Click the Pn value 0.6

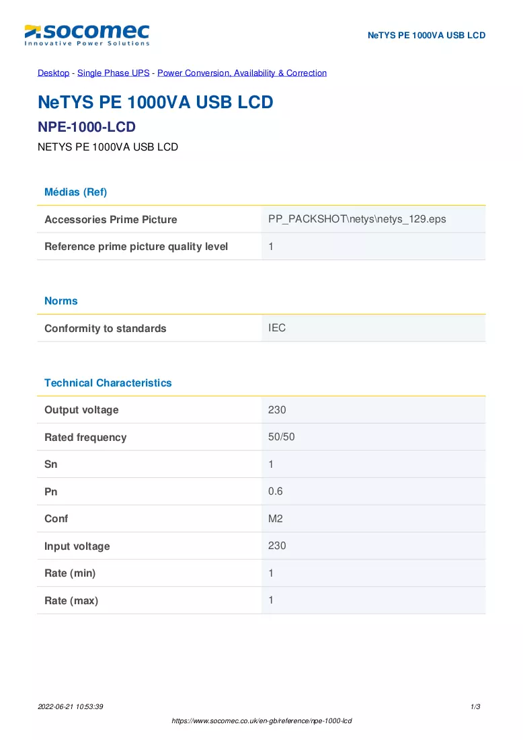pos(275,491)
